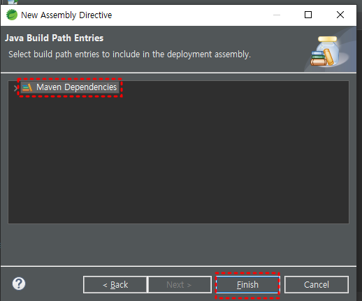This screenshot has height=301, width=362.
Task: Minimize the New Assembly Directive dialog
Action: 277,15
